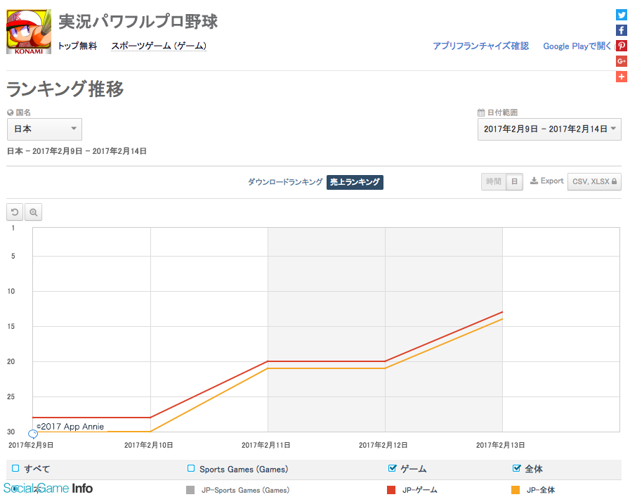Click the 2017年2月11日 axis label

(x=265, y=445)
